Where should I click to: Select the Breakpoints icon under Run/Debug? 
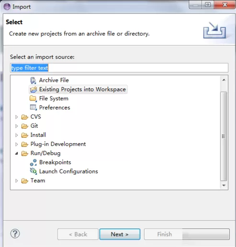33,162
